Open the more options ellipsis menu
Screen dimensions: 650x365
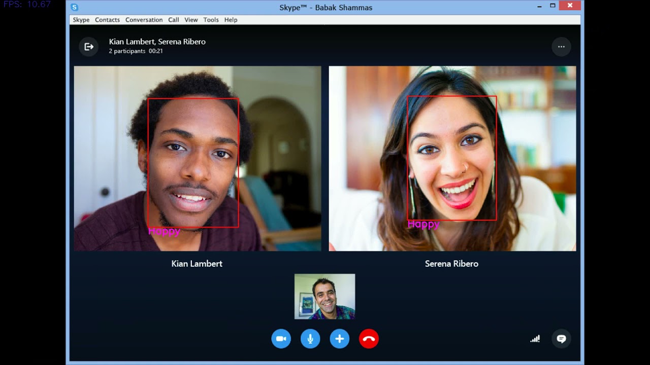(561, 47)
